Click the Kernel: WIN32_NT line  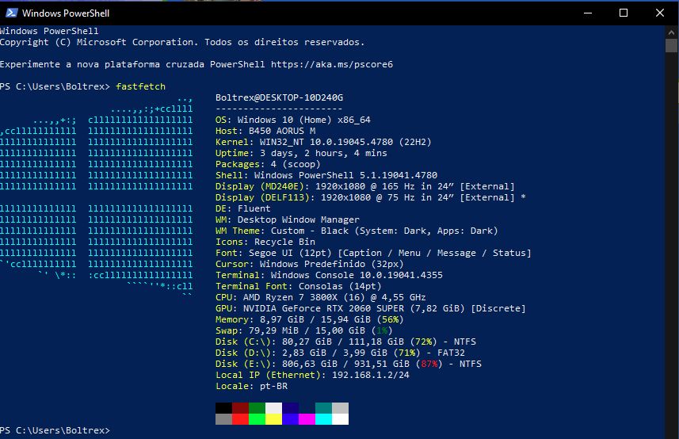coord(323,142)
